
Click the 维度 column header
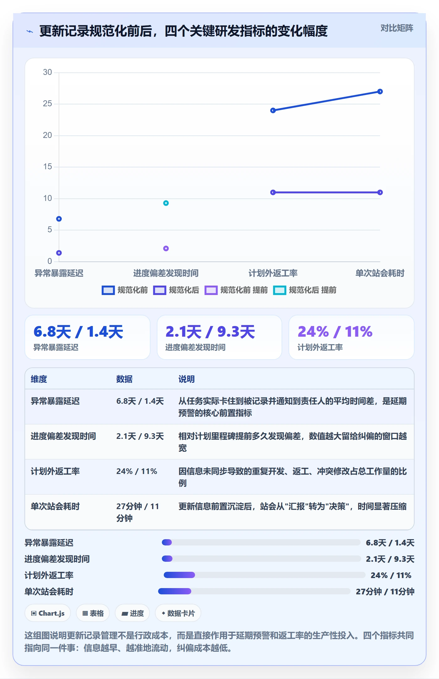tap(39, 379)
